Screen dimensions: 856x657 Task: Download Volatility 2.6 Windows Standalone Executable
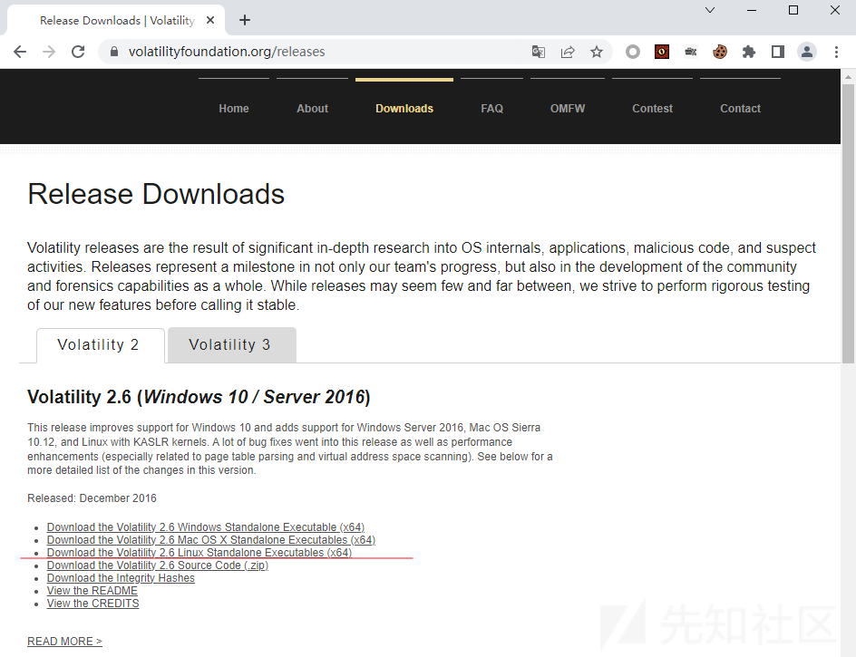[x=206, y=527]
